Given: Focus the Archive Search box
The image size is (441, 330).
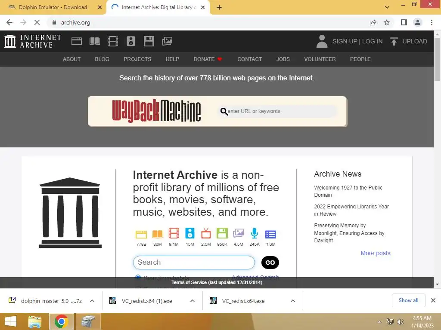Looking at the screenshot, I should pyautogui.click(x=194, y=263).
